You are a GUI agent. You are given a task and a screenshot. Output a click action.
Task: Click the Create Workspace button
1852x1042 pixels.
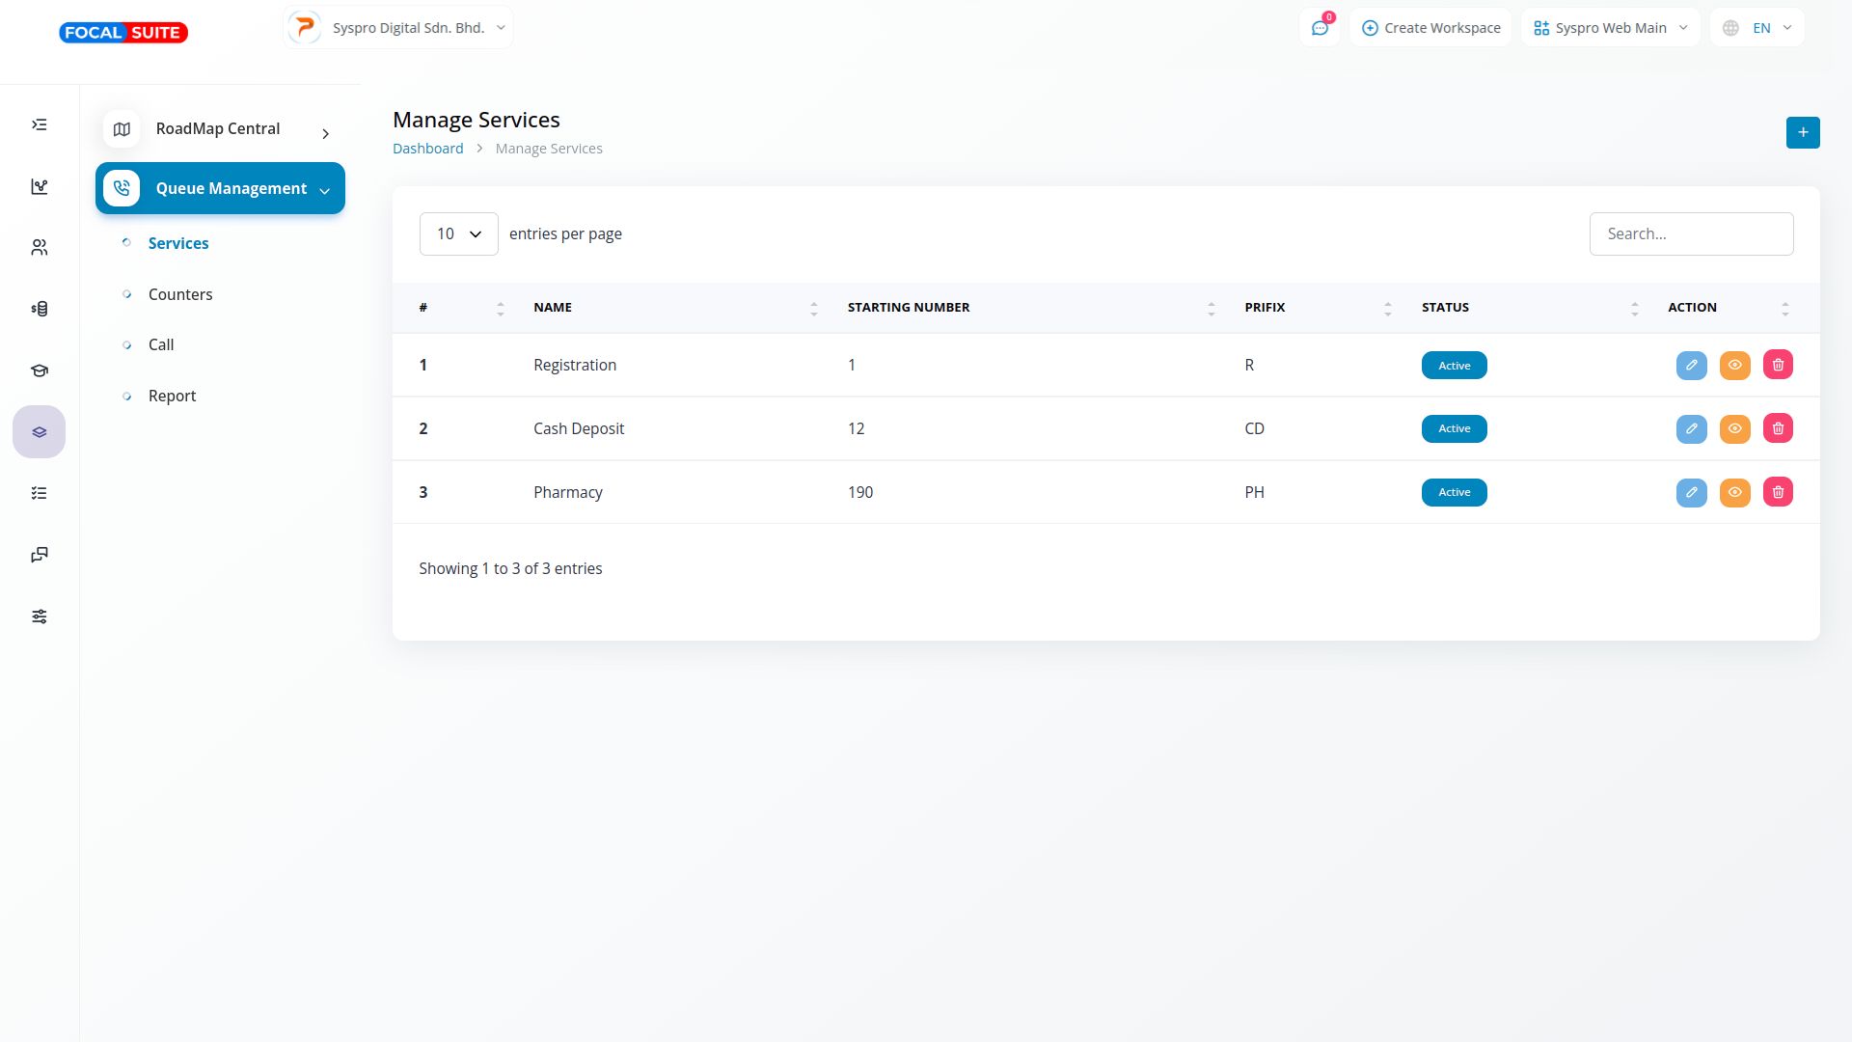point(1430,28)
